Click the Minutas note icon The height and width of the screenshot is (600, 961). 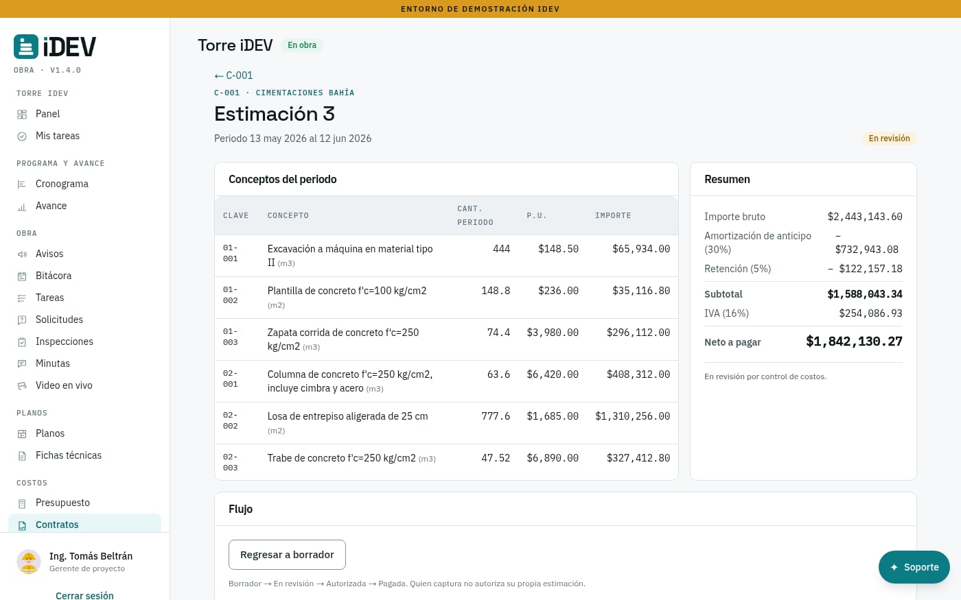point(22,364)
